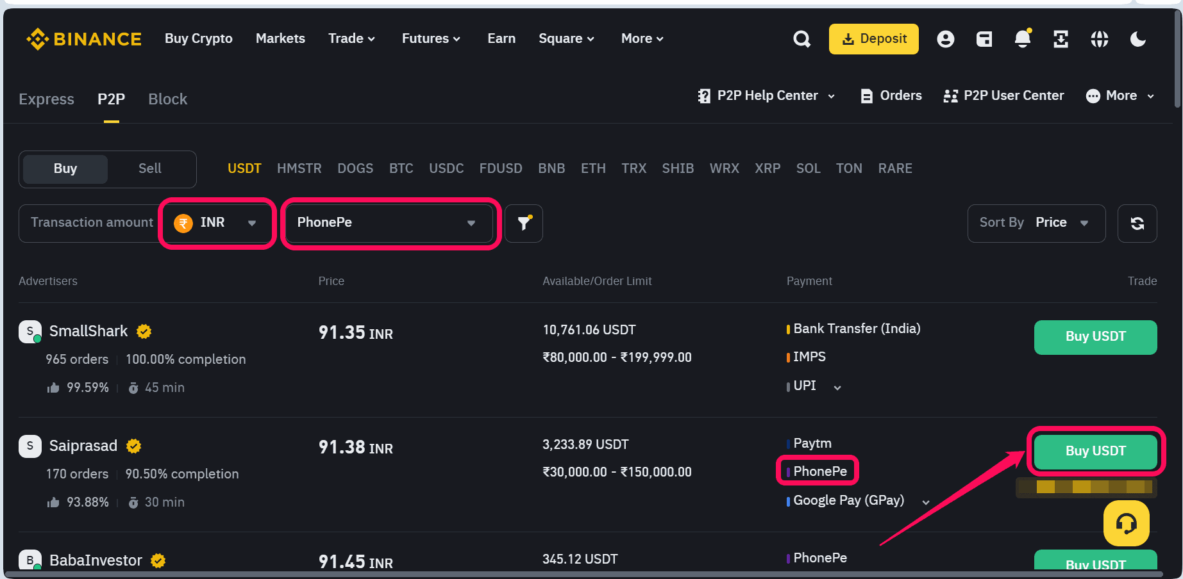
Task: Expand the Futures menu
Action: click(431, 38)
